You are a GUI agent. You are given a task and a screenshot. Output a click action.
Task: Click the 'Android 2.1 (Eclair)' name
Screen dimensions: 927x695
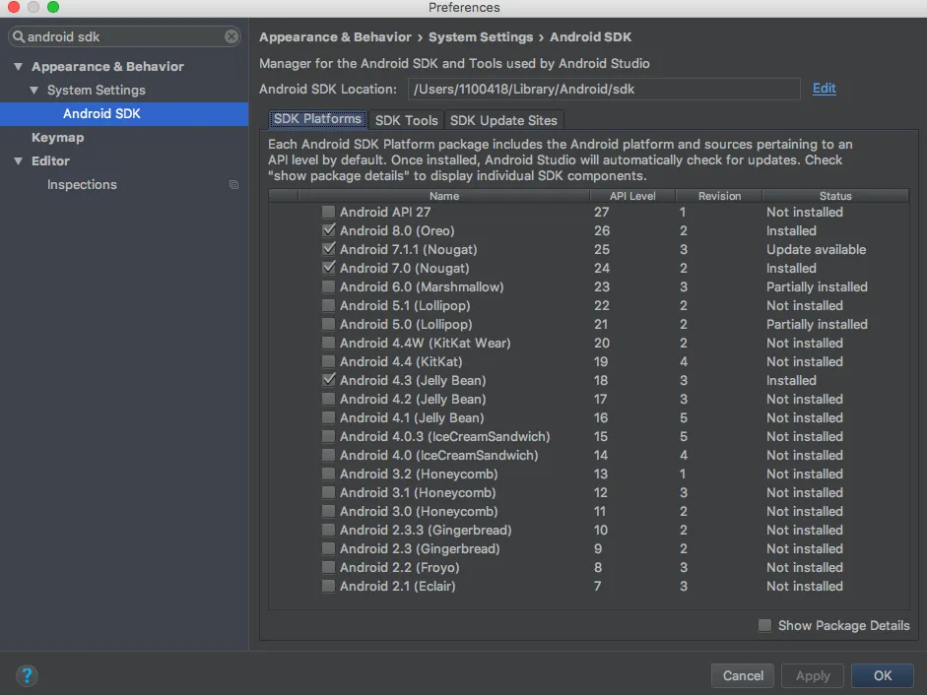397,587
